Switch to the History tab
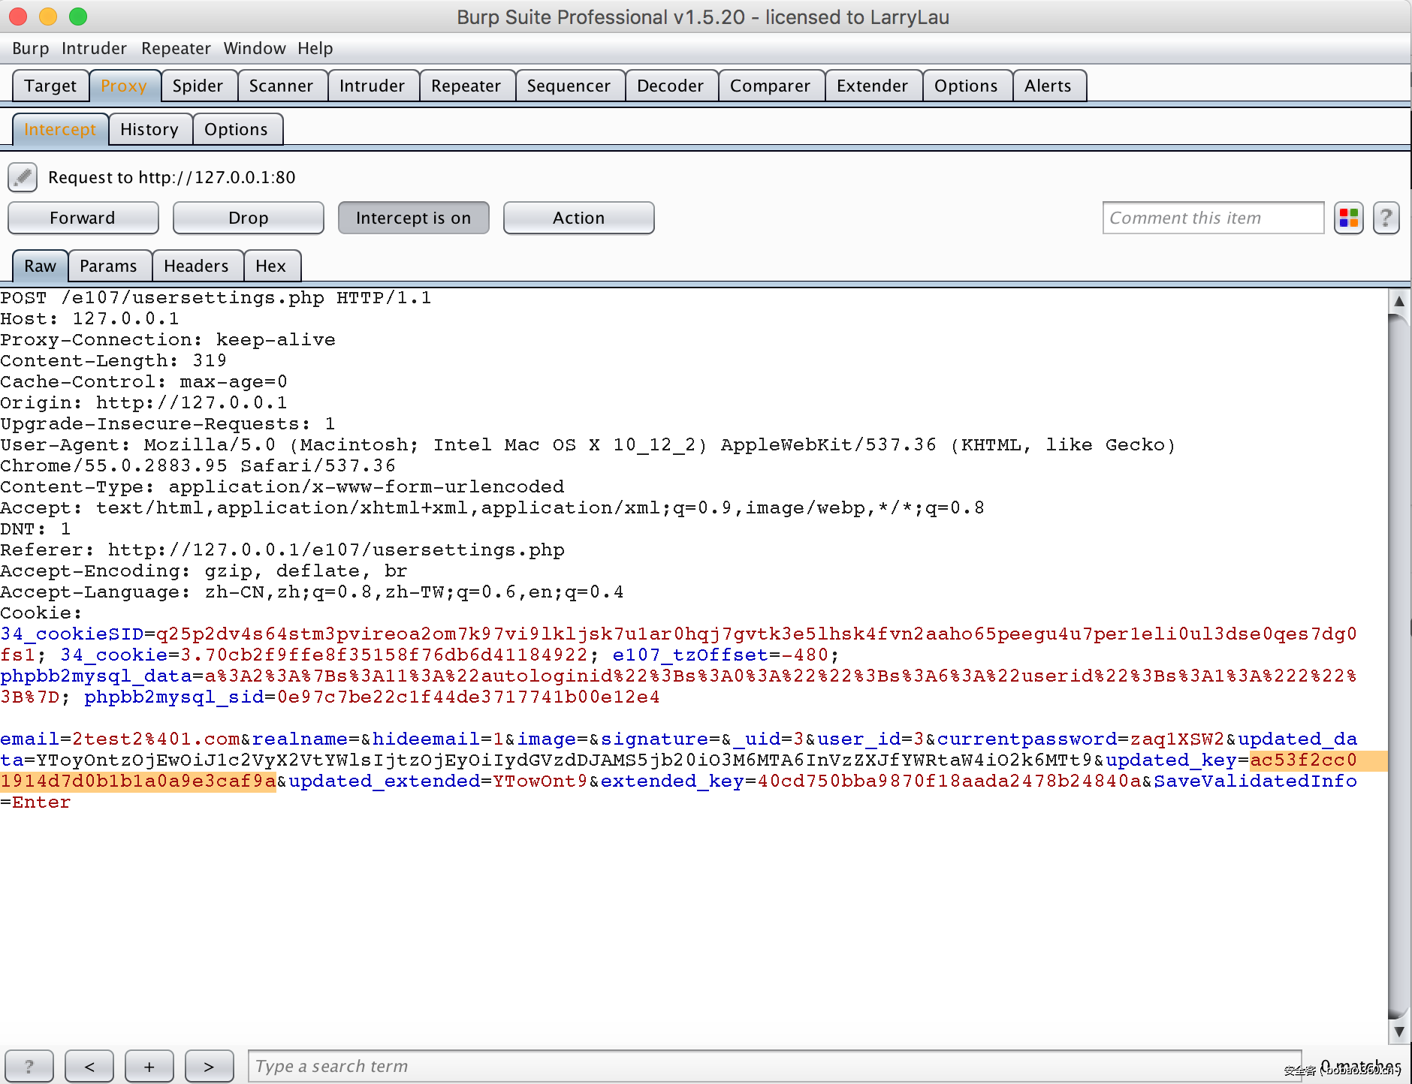Screen dimensions: 1412x1084 pyautogui.click(x=150, y=128)
